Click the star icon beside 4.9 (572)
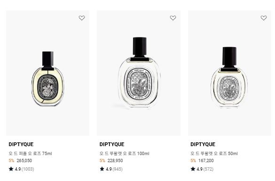Screen dimensions: 275x181 (x=193, y=169)
